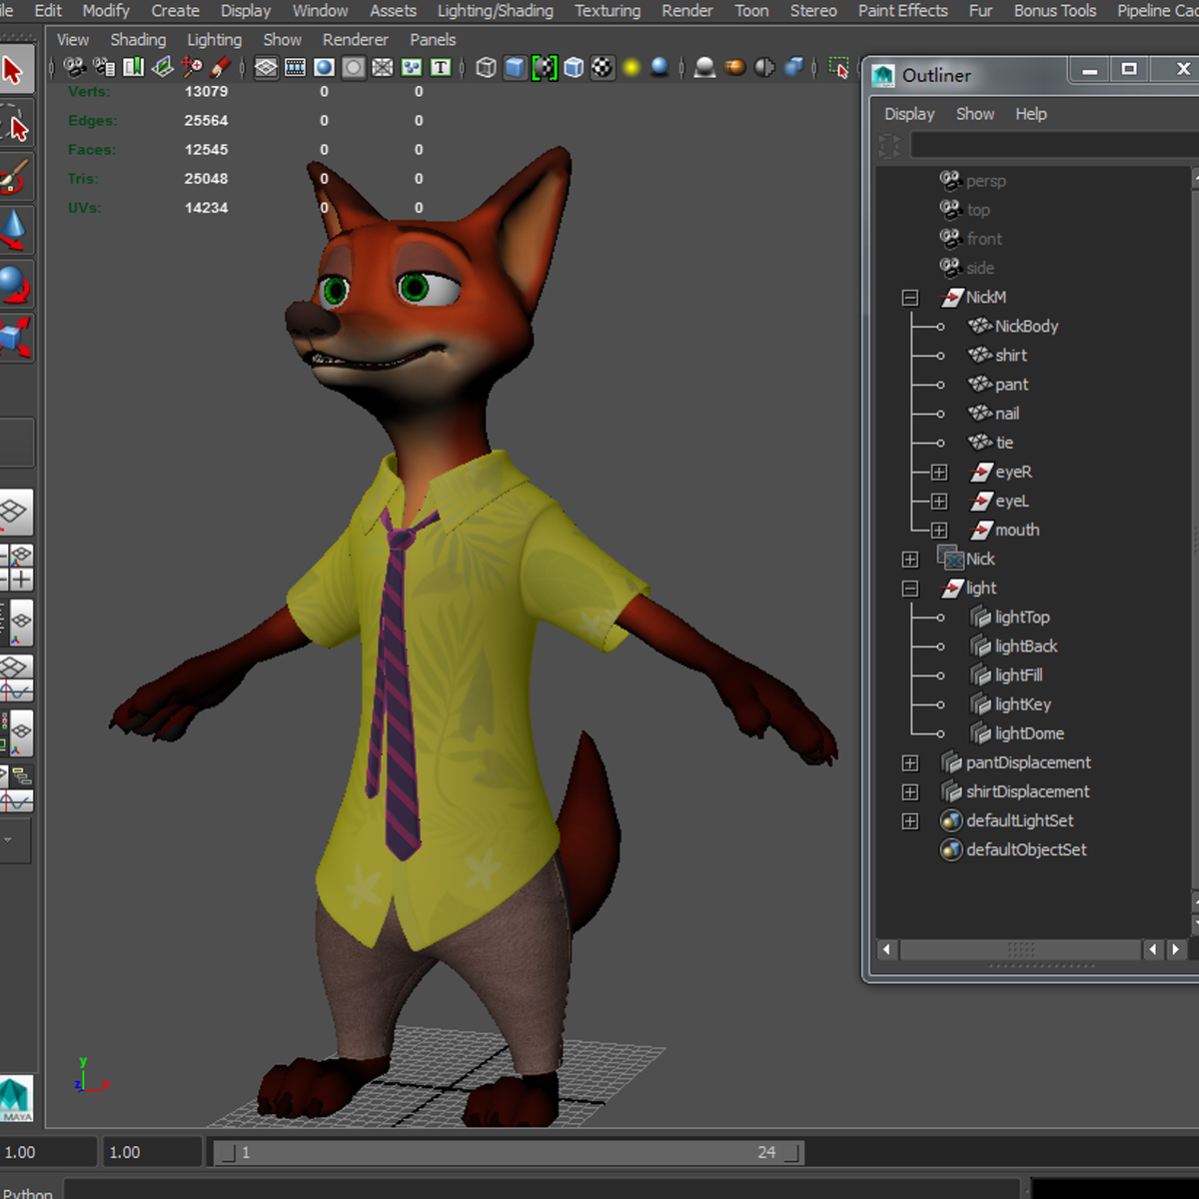
Task: Collapse the NickM group
Action: click(x=909, y=297)
